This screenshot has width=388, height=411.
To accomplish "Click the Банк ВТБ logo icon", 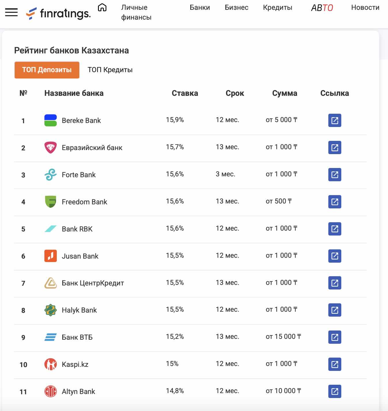I will point(50,337).
